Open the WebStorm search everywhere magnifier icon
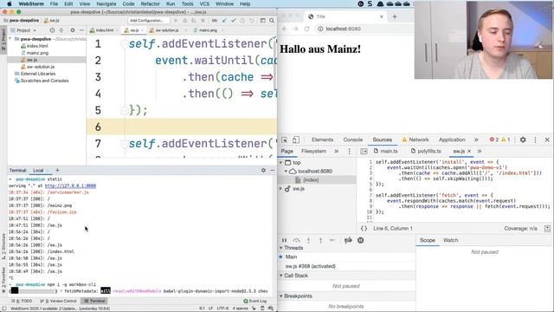The image size is (554, 312). [x=272, y=21]
